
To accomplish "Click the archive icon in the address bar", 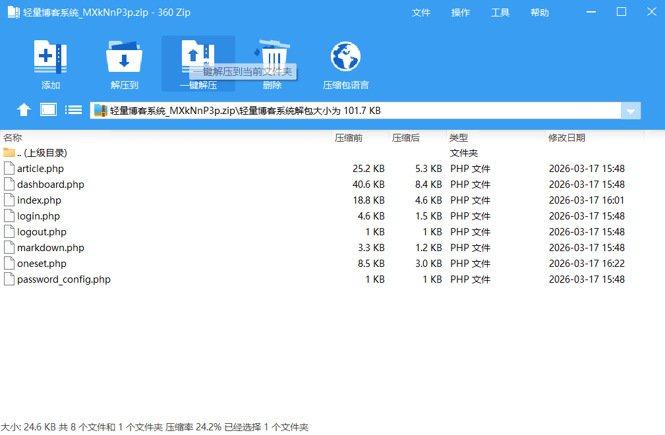I will point(101,109).
